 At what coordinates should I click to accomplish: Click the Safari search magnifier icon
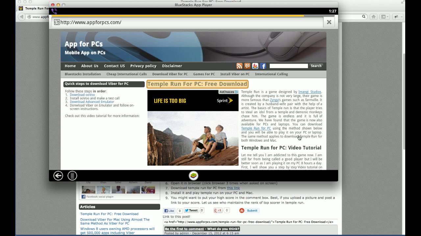(364, 16)
